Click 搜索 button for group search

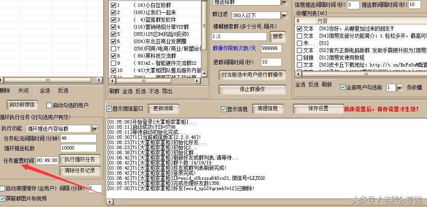pos(278,37)
